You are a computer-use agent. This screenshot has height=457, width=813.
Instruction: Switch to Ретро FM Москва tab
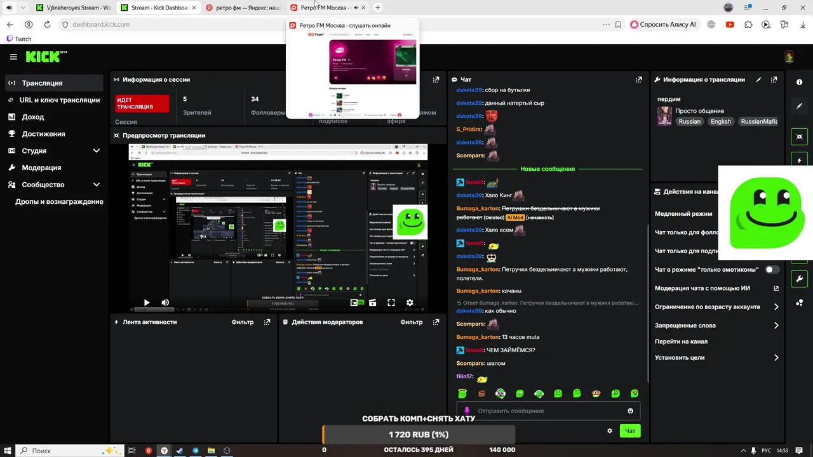point(328,8)
